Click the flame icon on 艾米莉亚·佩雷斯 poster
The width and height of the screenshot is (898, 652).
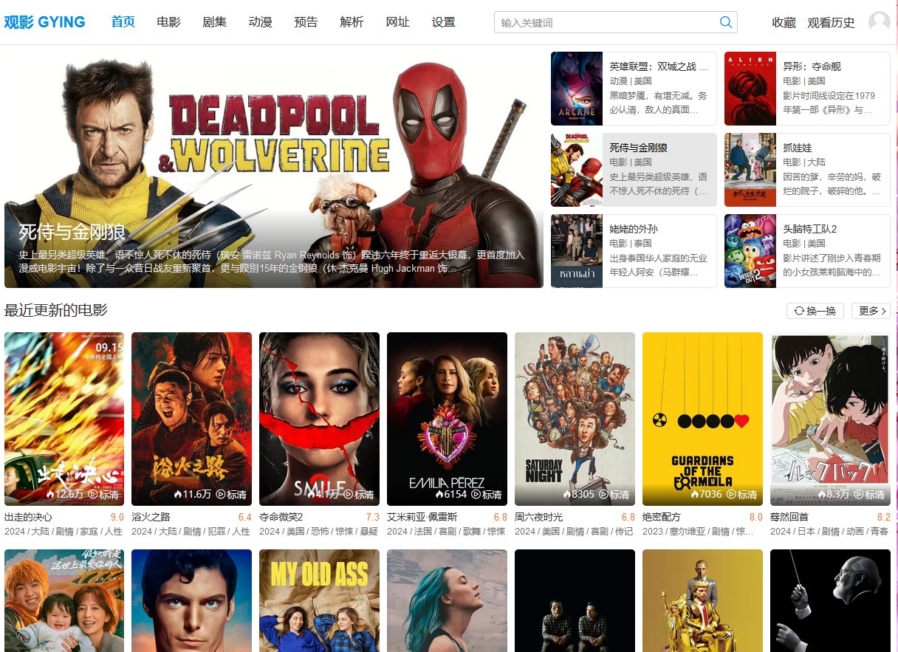[x=439, y=494]
